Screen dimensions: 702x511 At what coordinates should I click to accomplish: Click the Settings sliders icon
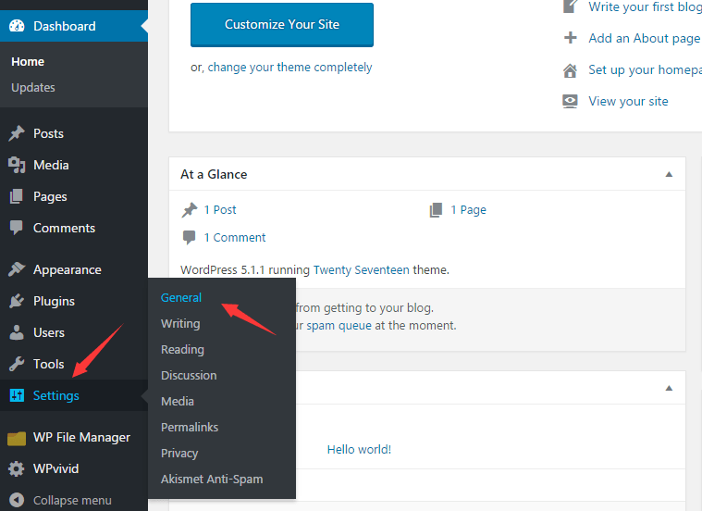[17, 395]
